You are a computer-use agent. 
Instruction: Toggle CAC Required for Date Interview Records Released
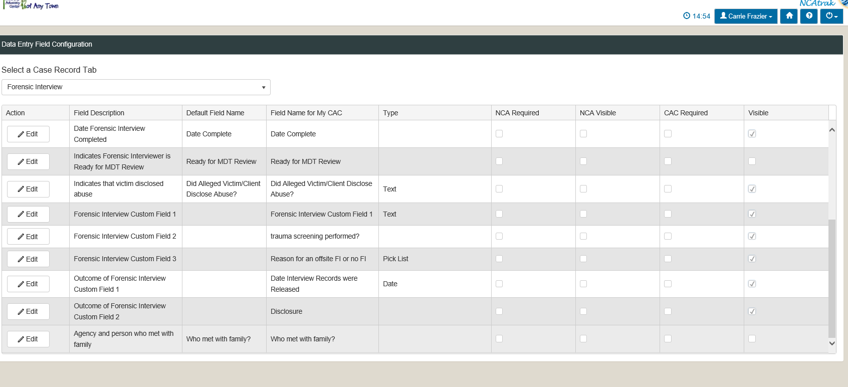(x=668, y=284)
